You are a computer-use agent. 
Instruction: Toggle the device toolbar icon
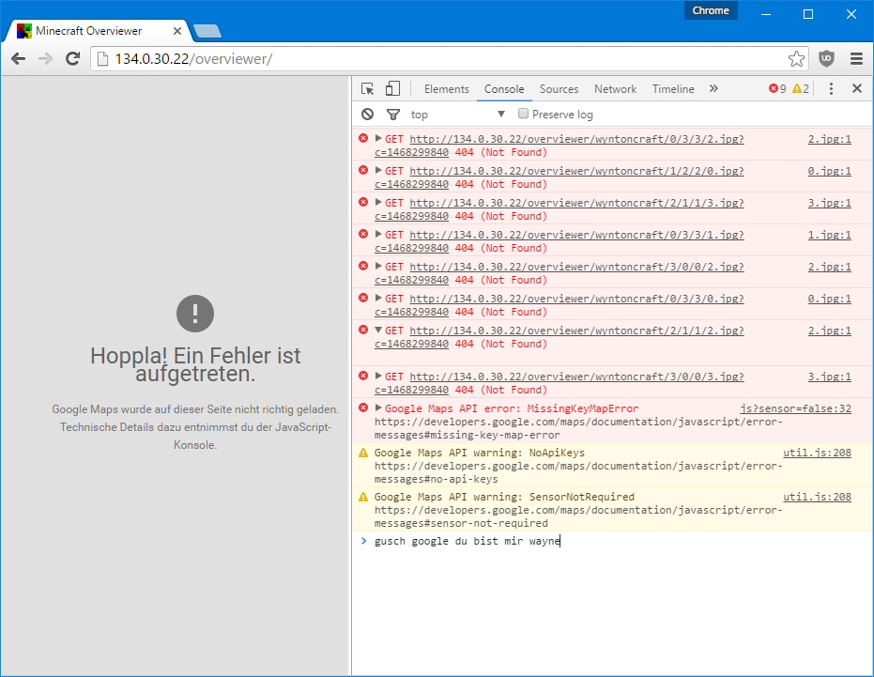pyautogui.click(x=392, y=89)
